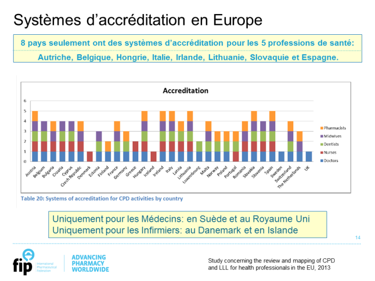Click the "Pharmacists" legend label
375x281 pixels.
click(335, 128)
